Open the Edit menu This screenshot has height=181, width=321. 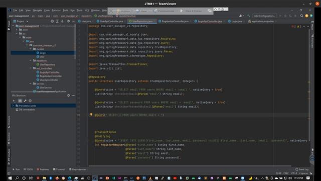click(21, 10)
